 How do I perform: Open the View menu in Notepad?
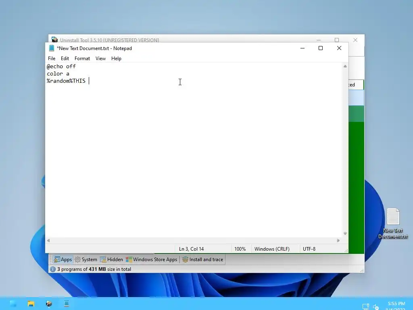click(100, 59)
